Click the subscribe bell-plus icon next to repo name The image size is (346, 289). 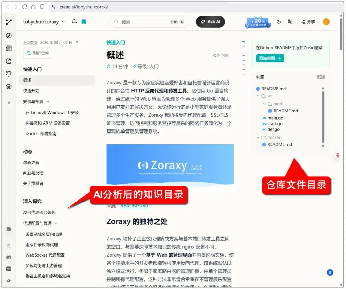tap(74, 21)
